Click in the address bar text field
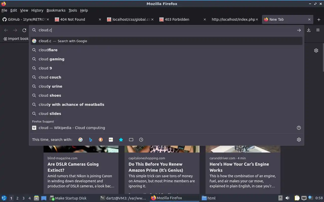Screen dimensions: 324x202 click(x=167, y=30)
